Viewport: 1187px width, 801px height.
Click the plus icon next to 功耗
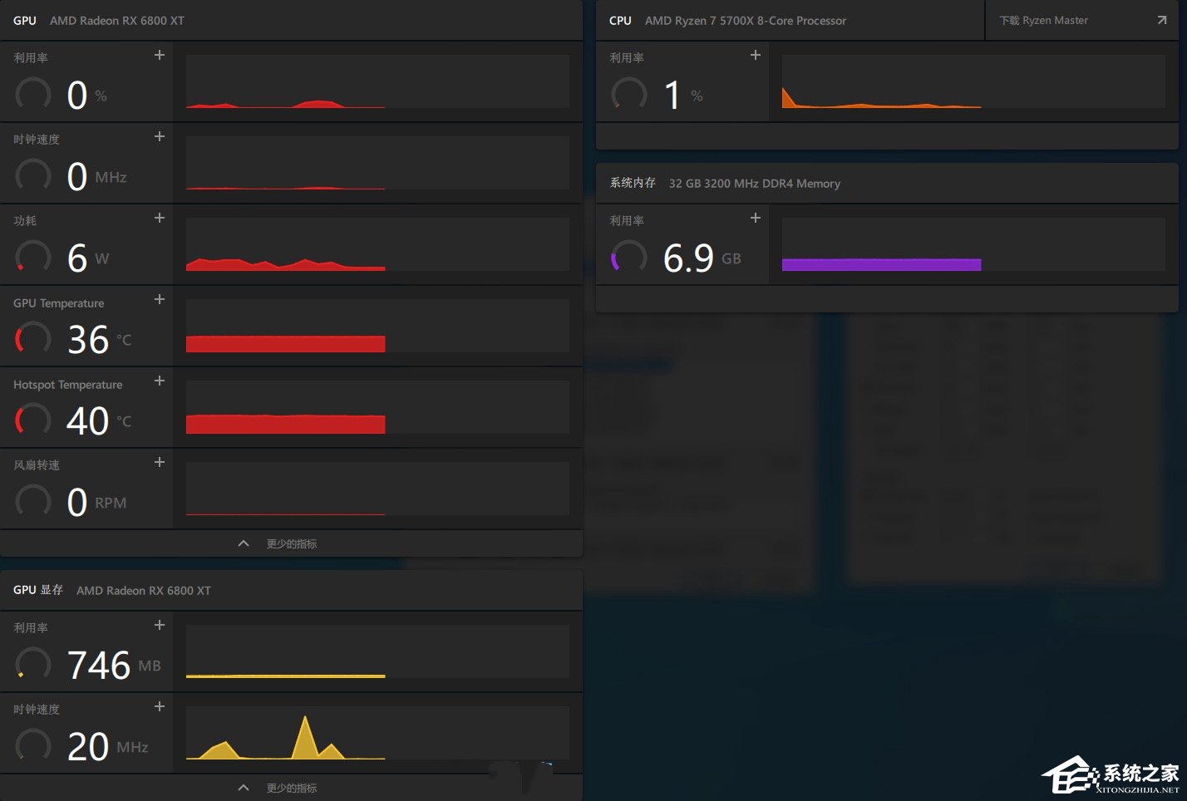160,218
